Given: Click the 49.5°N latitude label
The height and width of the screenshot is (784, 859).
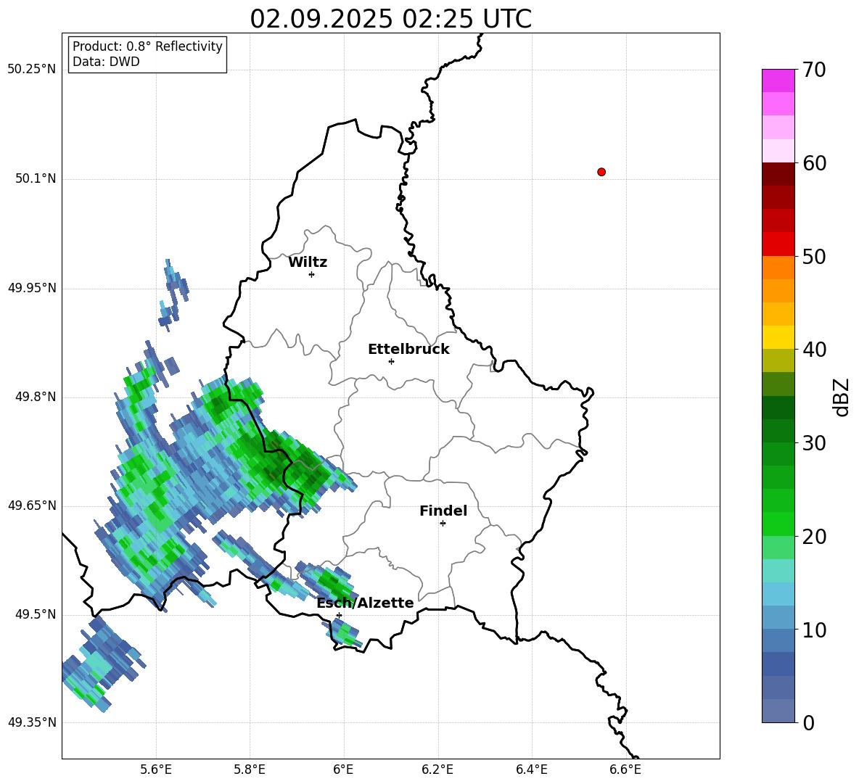Looking at the screenshot, I should pyautogui.click(x=36, y=615).
